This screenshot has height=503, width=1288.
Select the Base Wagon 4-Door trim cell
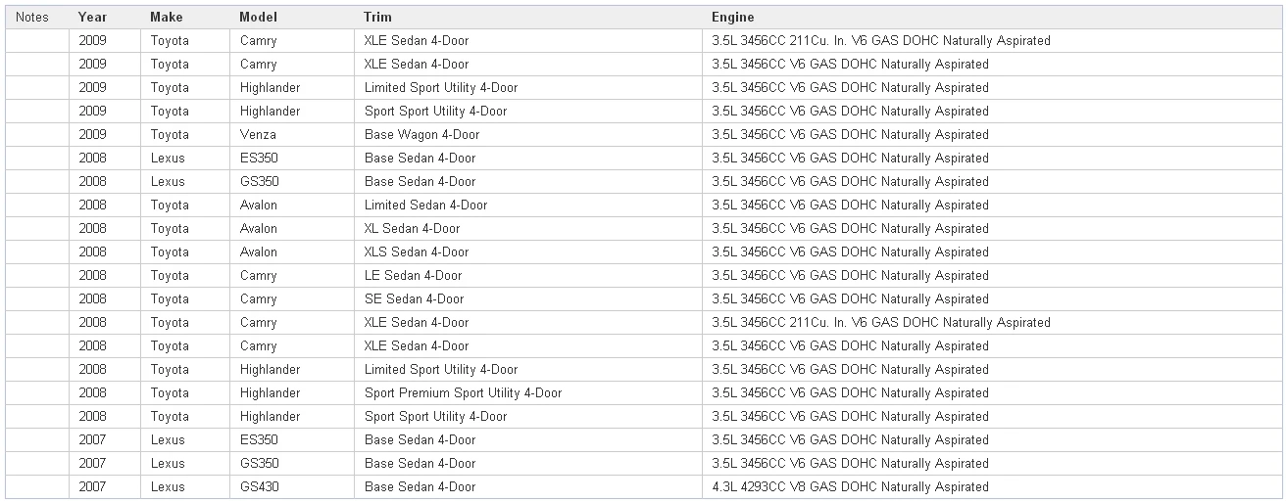tap(420, 134)
